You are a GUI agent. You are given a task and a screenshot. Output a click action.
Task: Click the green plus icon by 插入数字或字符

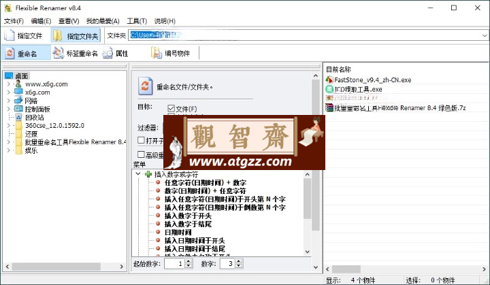click(148, 174)
